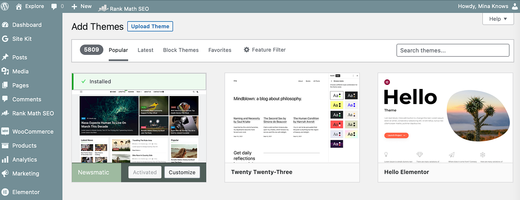Focus the Search themes field
The image size is (520, 200).
pos(453,50)
